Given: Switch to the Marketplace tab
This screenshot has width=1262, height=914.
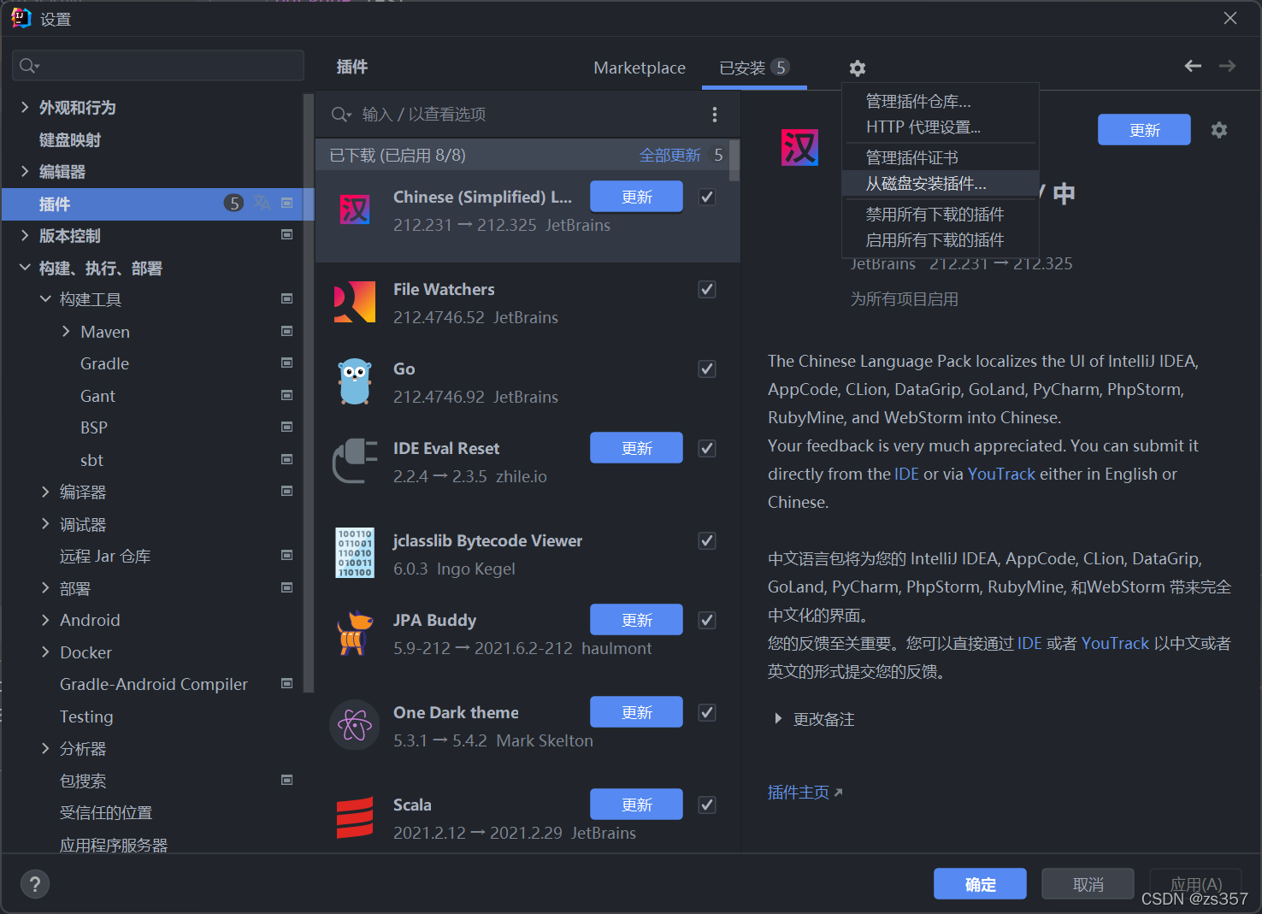Looking at the screenshot, I should click(x=640, y=68).
